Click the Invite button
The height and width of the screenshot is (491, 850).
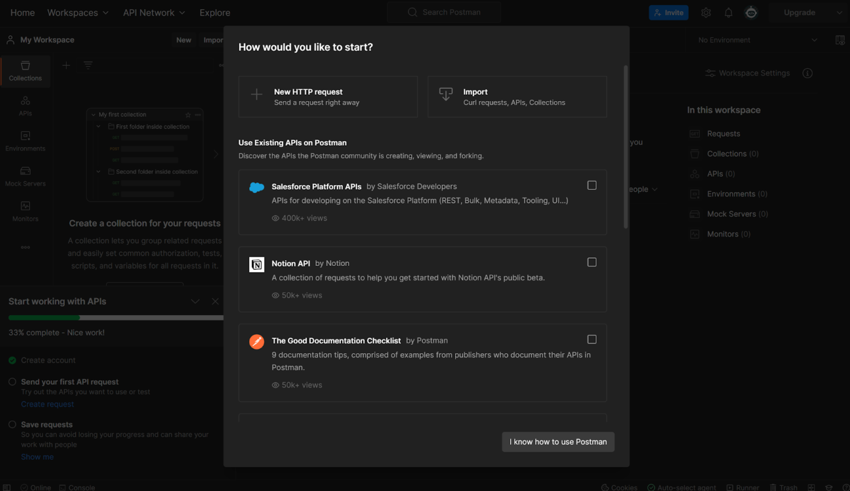tap(668, 13)
